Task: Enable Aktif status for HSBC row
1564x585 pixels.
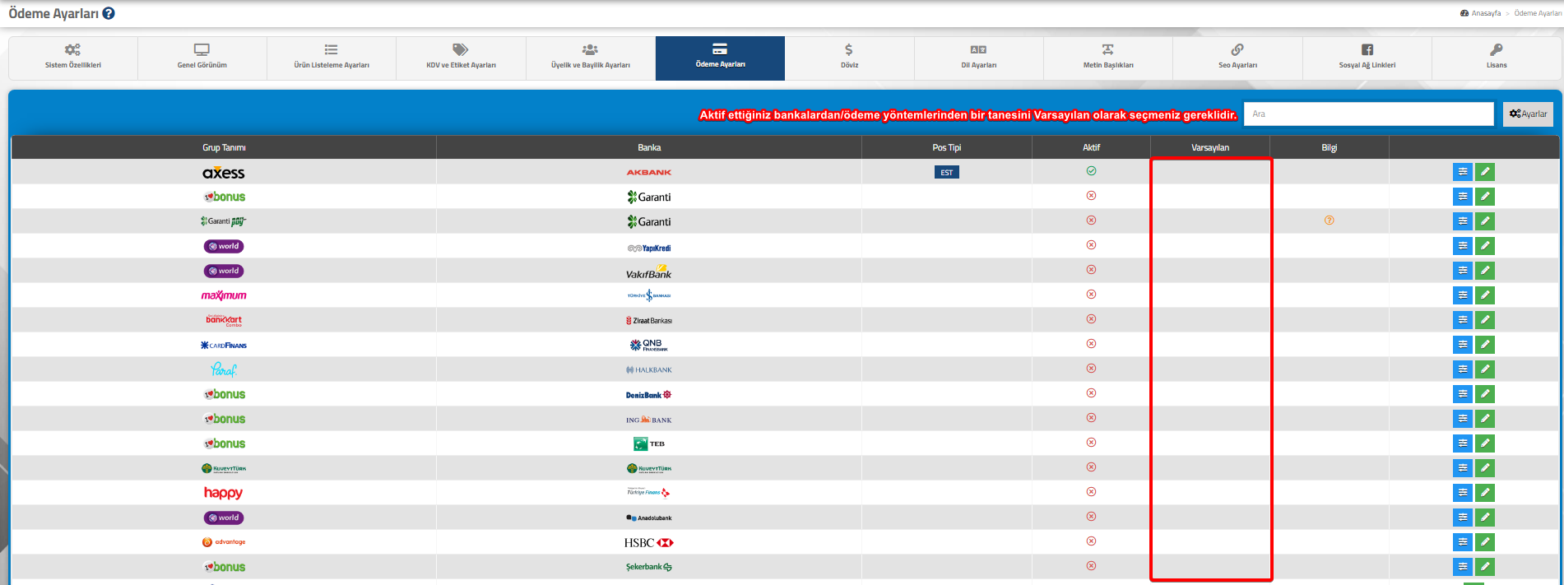Action: tap(1091, 541)
